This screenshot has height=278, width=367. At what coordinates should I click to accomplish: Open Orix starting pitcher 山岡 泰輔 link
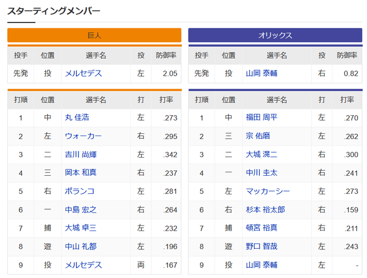click(x=261, y=73)
